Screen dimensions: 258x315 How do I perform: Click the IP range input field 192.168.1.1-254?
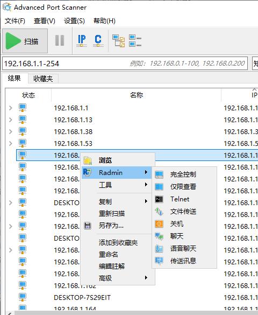(x=125, y=64)
